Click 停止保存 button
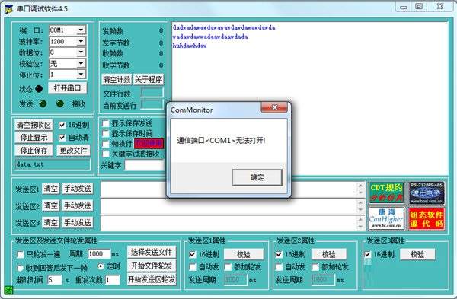 34,151
